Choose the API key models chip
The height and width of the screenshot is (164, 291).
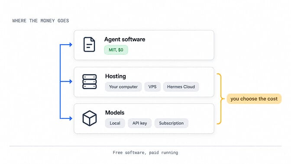139,123
